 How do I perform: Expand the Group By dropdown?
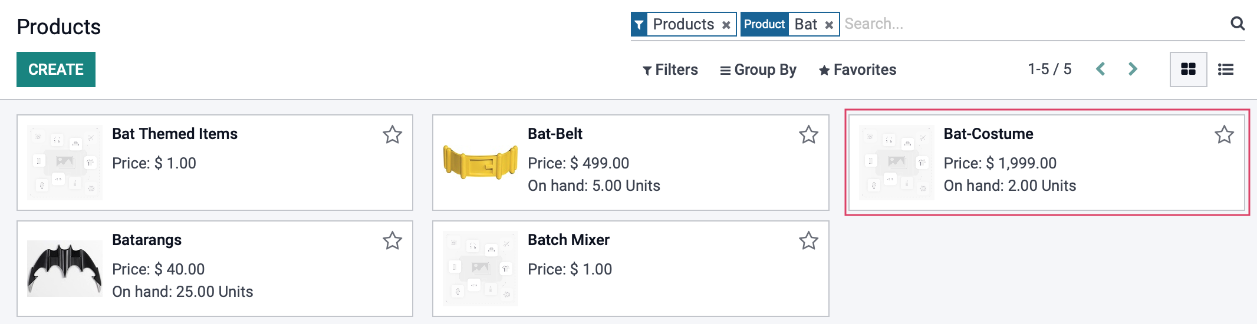click(758, 70)
